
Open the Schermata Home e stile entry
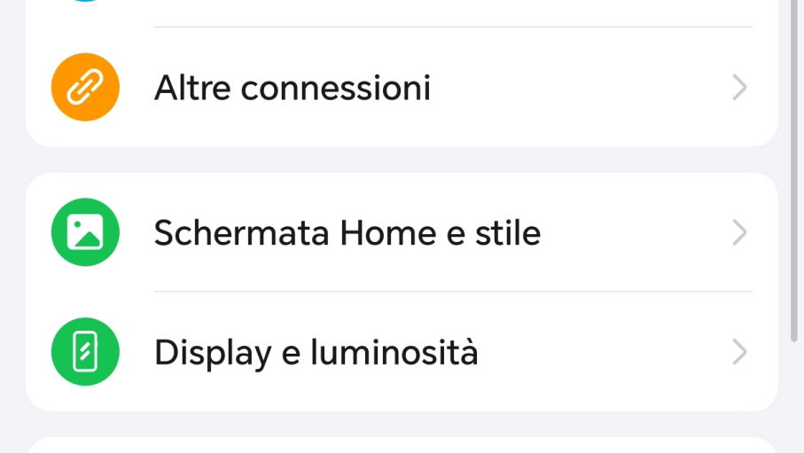[x=402, y=232]
